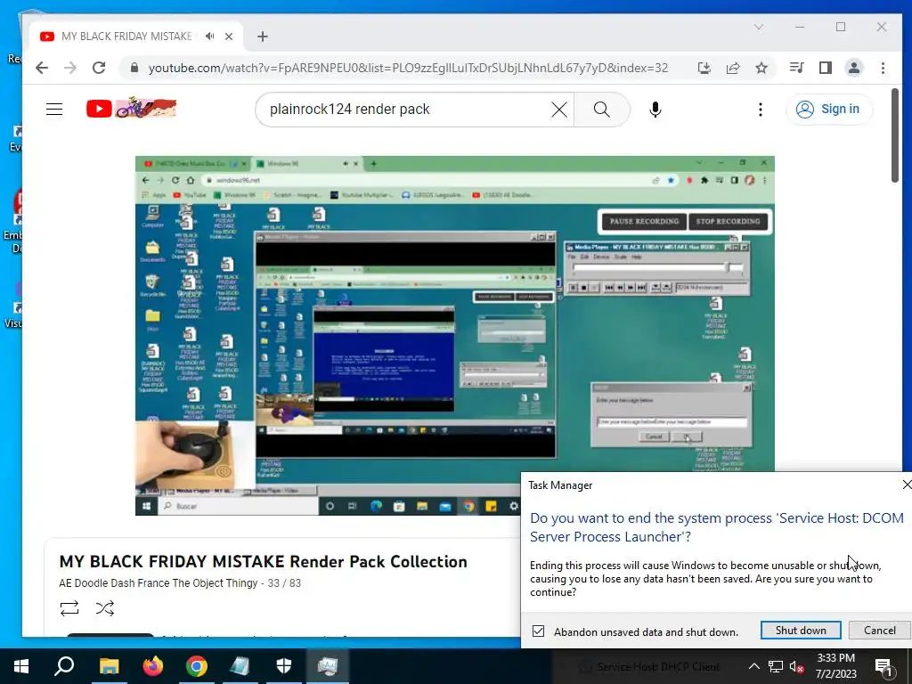Switch to Chrome on the taskbar
This screenshot has height=684, width=912.
[x=197, y=666]
